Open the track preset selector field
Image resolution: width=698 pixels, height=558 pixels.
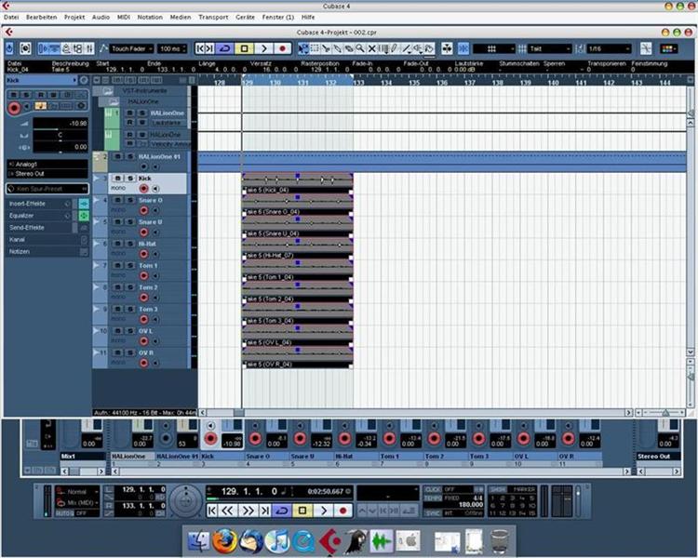pos(47,189)
